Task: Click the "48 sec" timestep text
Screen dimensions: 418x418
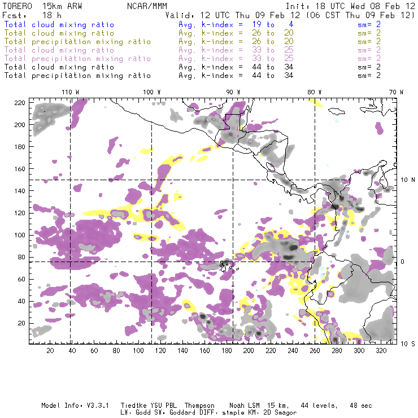Action: point(361,406)
